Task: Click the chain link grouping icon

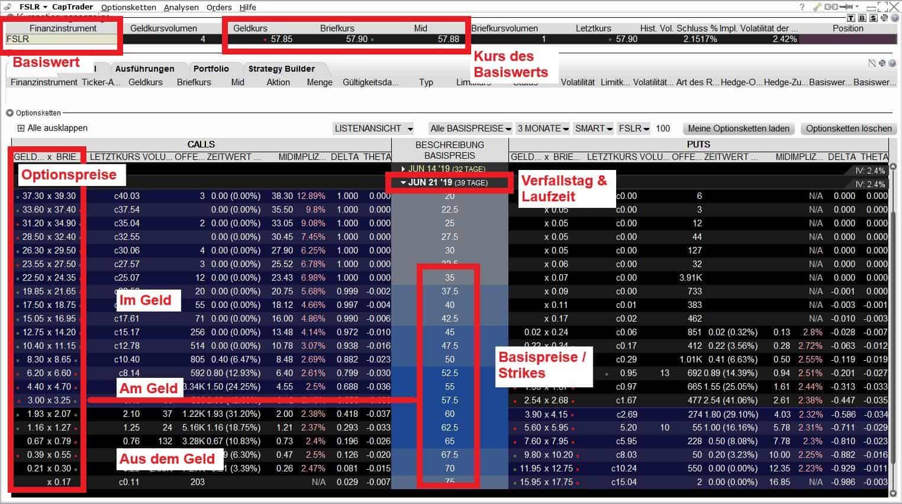Action: coord(832,7)
